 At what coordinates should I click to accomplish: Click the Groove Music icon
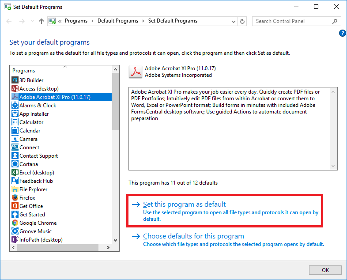(x=15, y=231)
